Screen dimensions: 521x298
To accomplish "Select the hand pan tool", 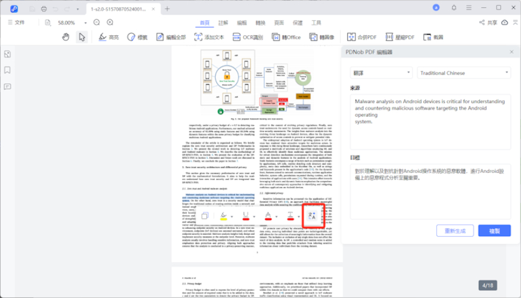I will pyautogui.click(x=66, y=37).
